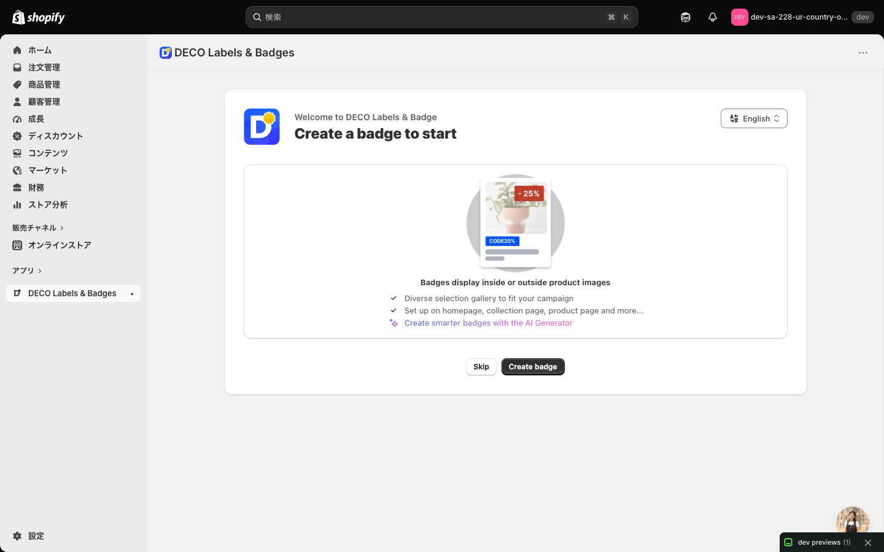Open the notifications bell

(x=713, y=17)
